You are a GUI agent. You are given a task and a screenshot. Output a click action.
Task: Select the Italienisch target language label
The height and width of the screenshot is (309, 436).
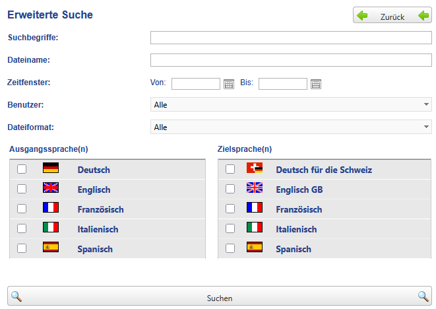(x=296, y=229)
